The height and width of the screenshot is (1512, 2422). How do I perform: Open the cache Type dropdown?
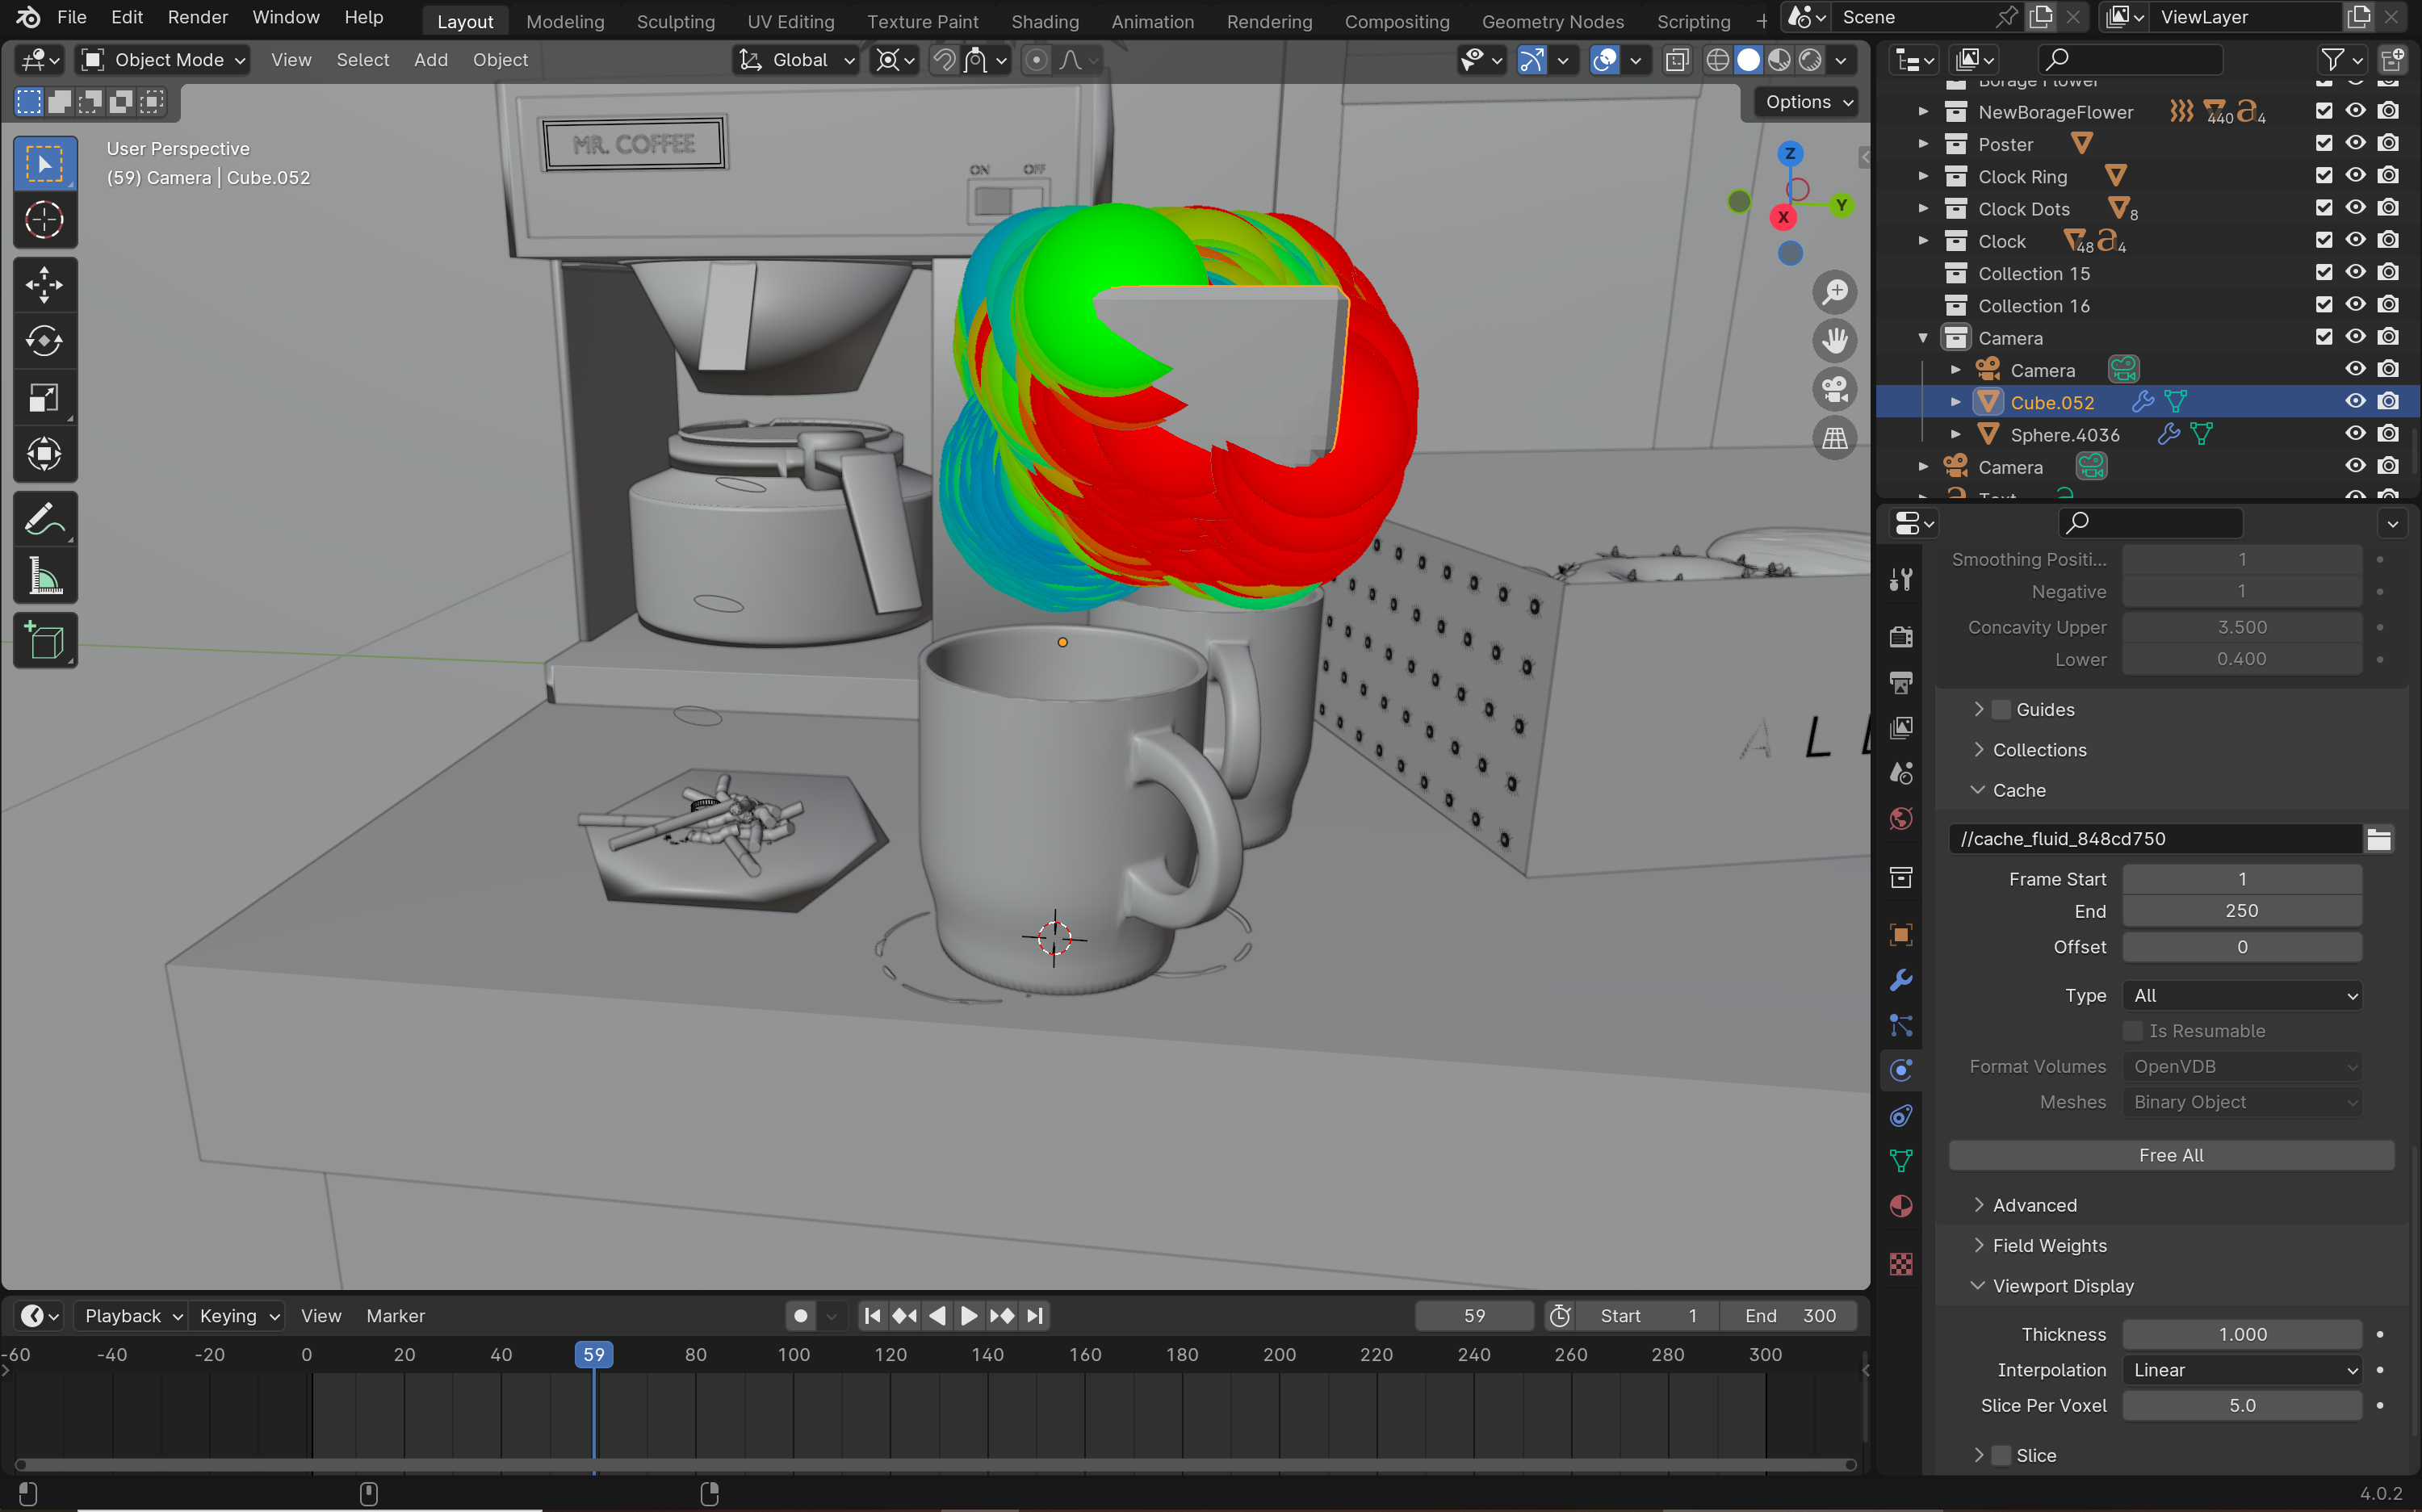point(2242,995)
